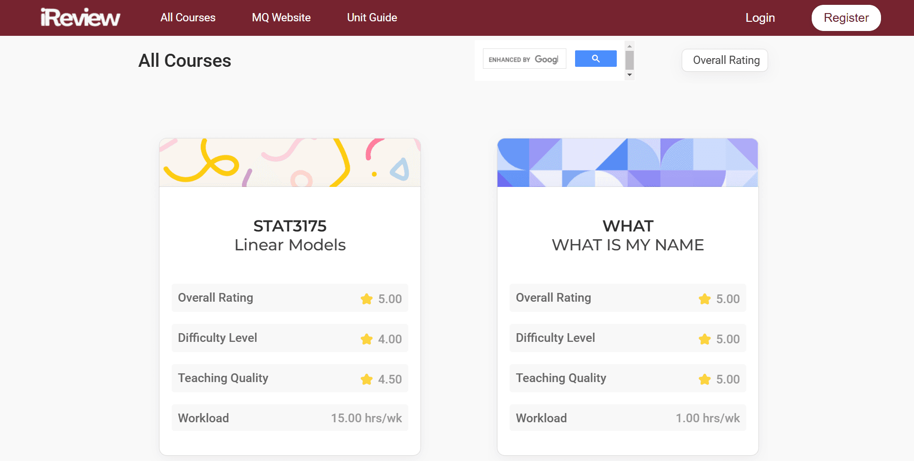Open the Overall Rating sort dropdown
The height and width of the screenshot is (461, 914).
pos(725,60)
